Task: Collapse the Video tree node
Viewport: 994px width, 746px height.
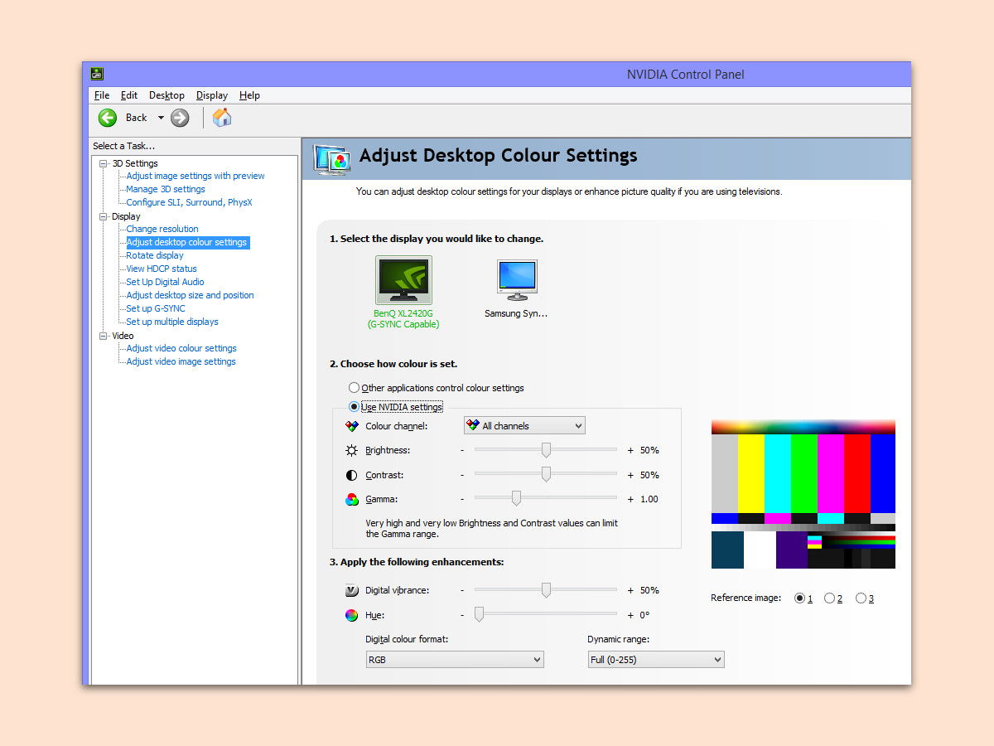Action: tap(104, 336)
